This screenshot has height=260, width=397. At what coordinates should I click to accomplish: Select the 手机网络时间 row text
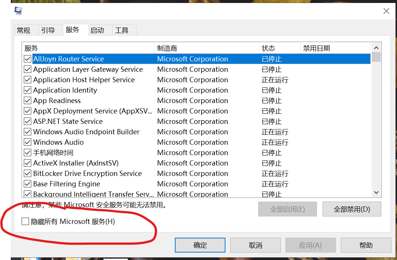[x=53, y=153]
